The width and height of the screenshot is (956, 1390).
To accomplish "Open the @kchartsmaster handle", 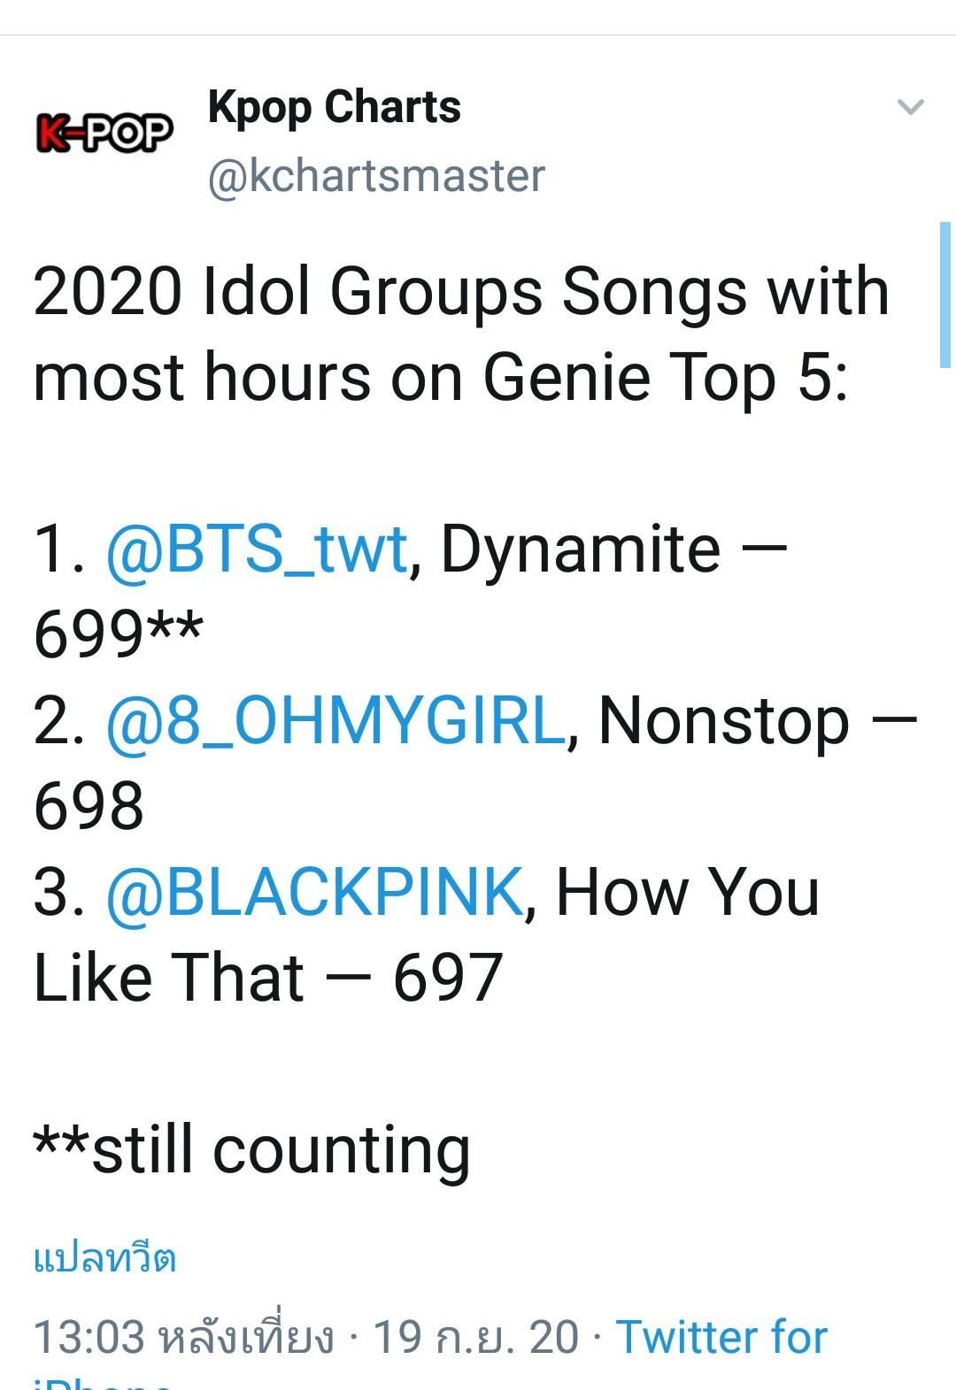I will [x=376, y=175].
